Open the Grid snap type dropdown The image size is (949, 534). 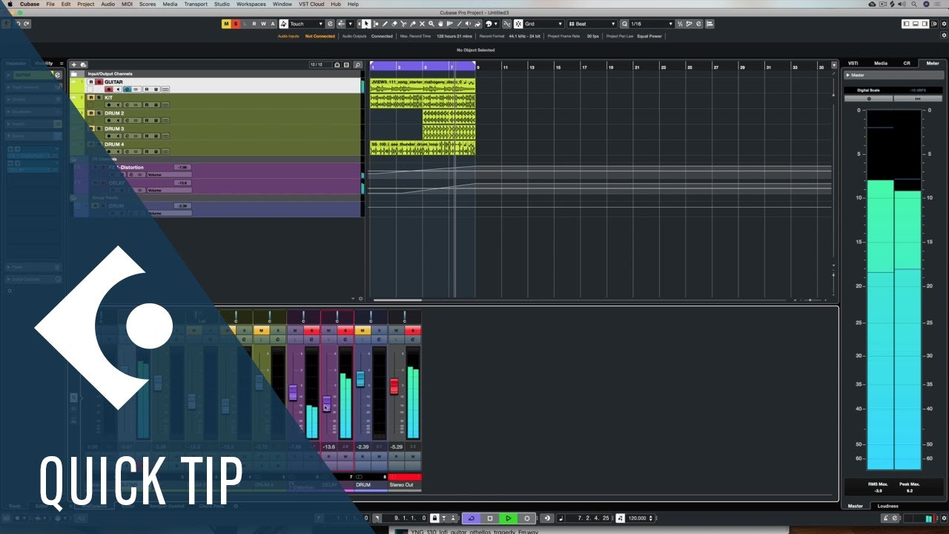(543, 24)
